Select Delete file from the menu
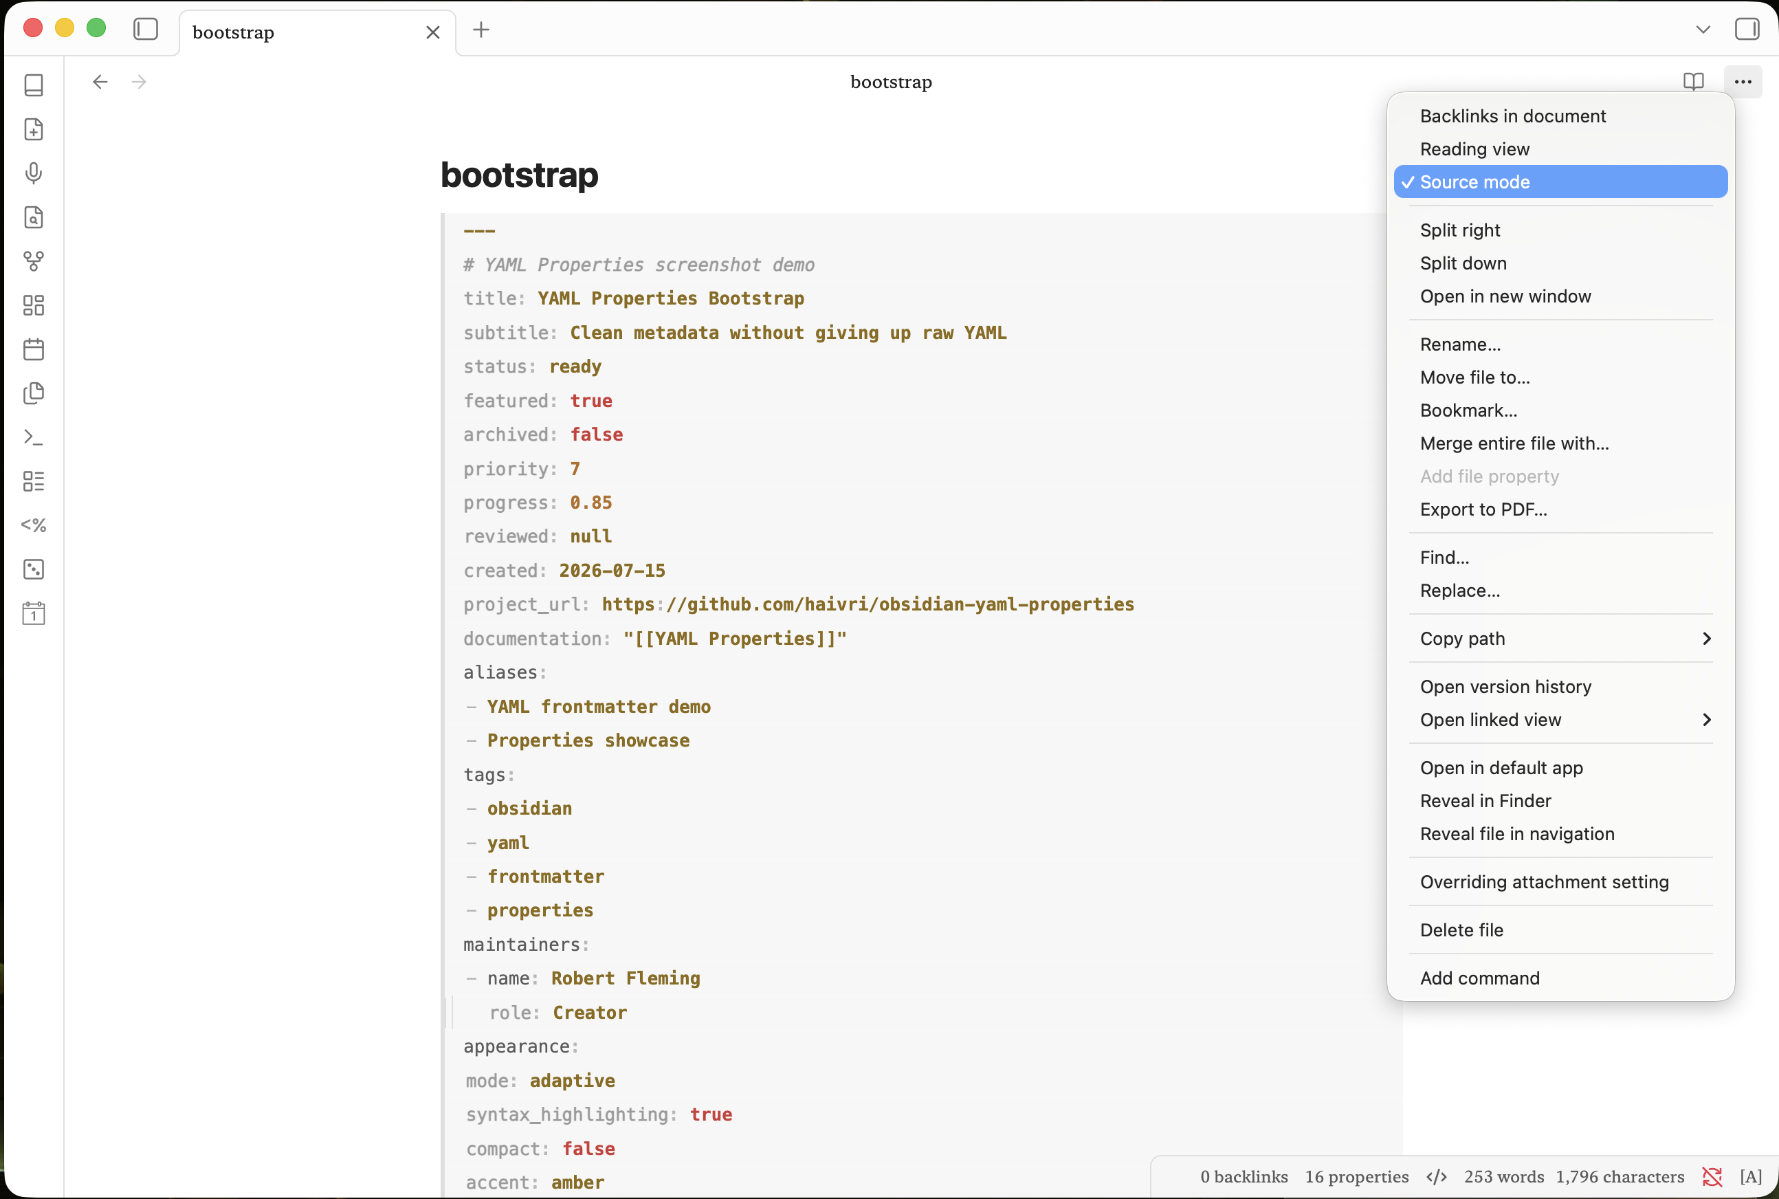The image size is (1779, 1199). click(x=1560, y=929)
